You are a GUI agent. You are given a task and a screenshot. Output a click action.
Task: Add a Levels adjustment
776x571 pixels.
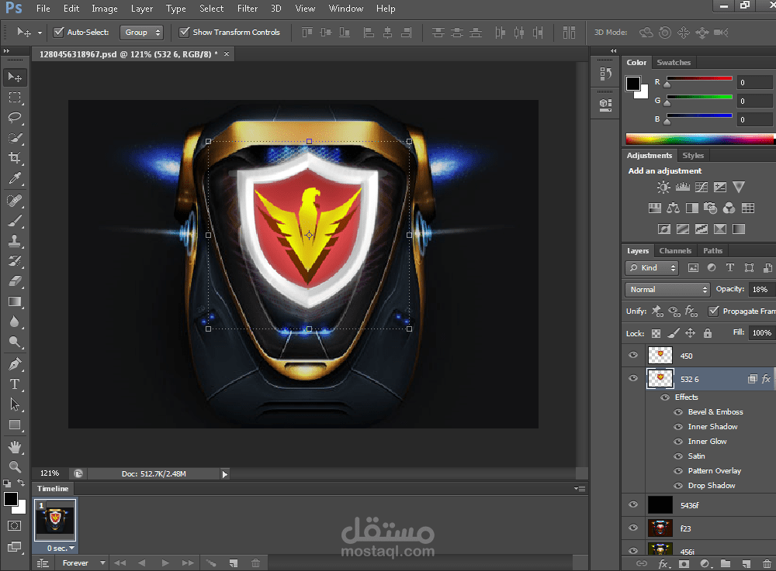coord(682,187)
